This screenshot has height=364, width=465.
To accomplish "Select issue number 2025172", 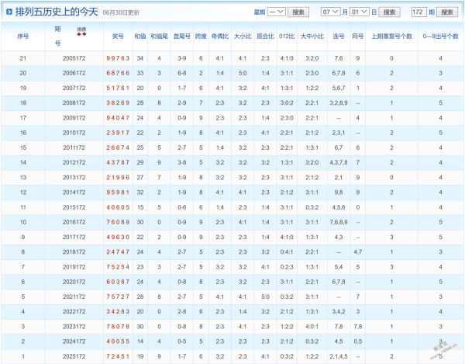I will tap(74, 356).
